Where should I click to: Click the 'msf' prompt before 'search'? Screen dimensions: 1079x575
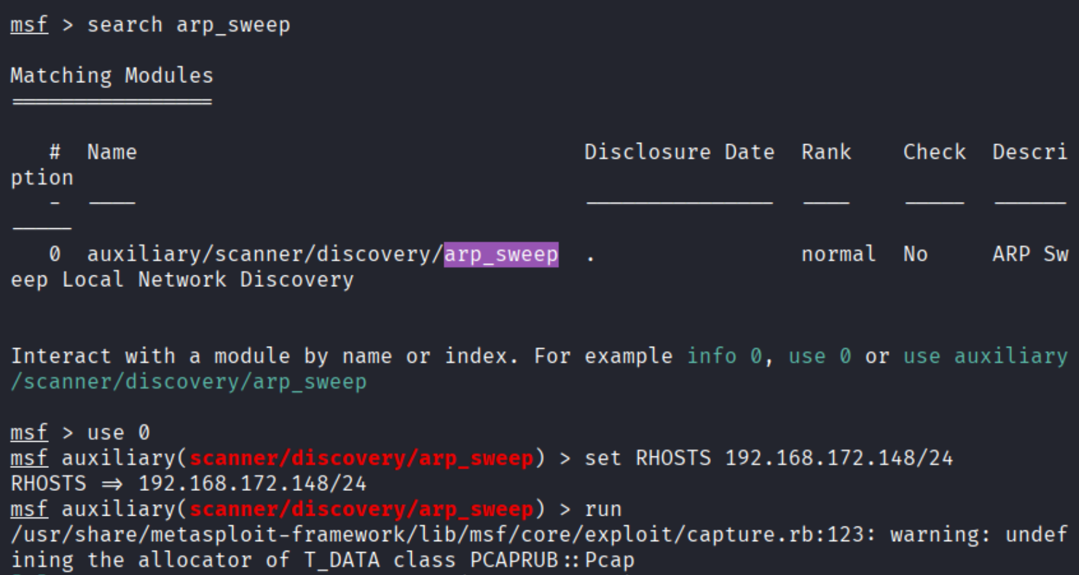tap(29, 25)
